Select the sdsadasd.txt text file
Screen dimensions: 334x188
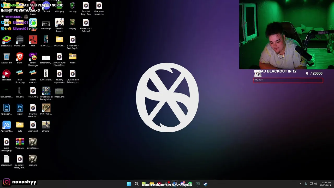pyautogui.click(x=7, y=161)
